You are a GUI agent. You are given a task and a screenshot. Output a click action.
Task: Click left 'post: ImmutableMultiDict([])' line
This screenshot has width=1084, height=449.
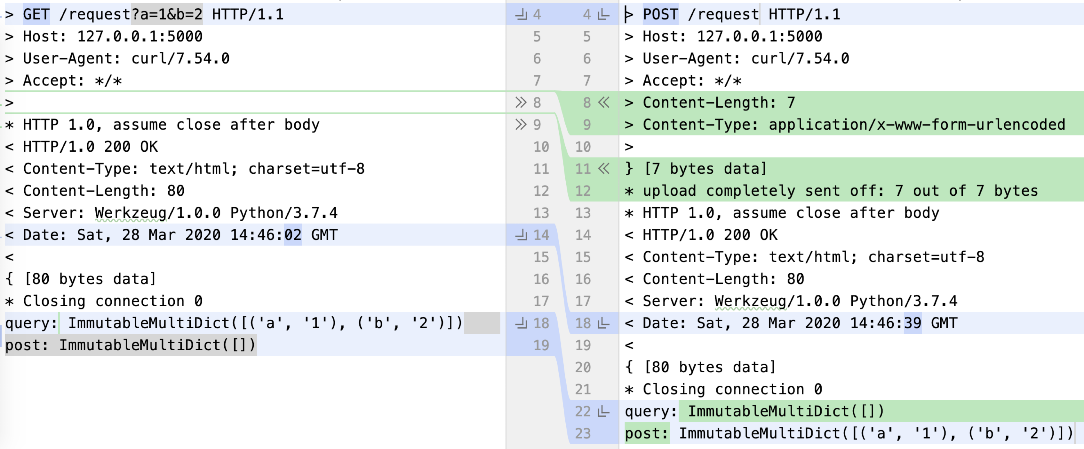coord(131,345)
